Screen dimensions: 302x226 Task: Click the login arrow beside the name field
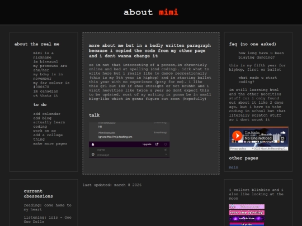coord(166,150)
